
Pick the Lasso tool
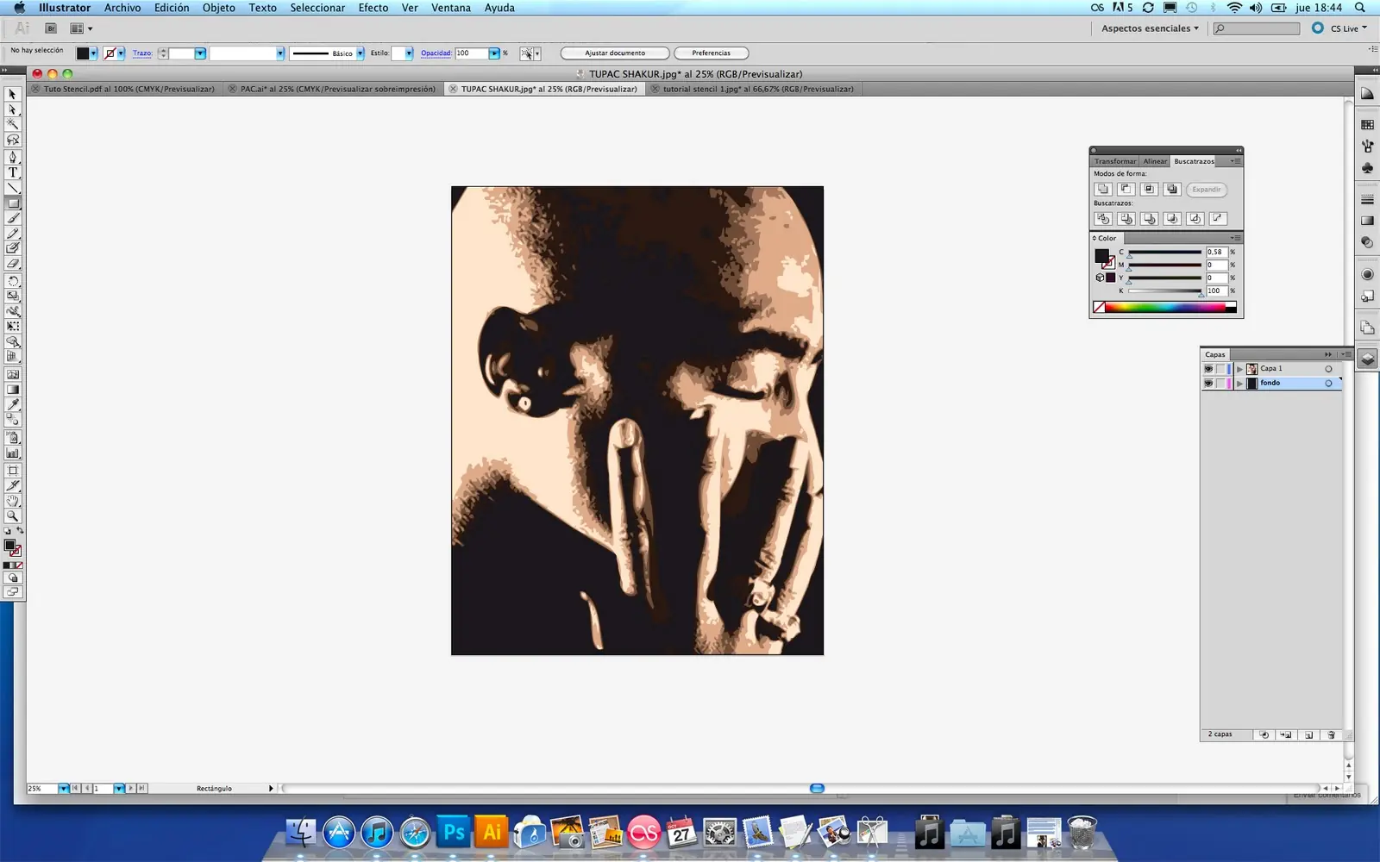click(12, 140)
